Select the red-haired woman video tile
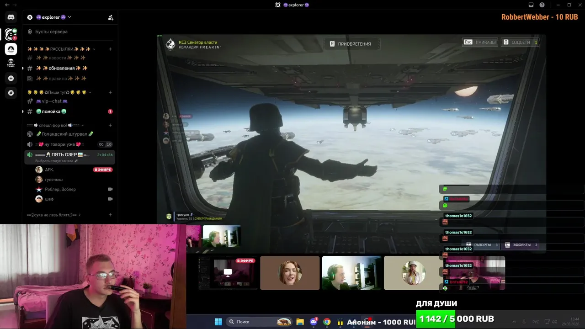The image size is (585, 329). click(x=290, y=273)
